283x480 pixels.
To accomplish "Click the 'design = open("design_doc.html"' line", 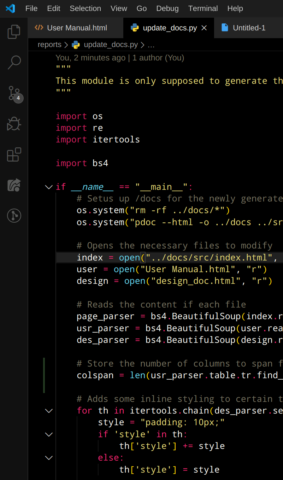I will pos(175,281).
